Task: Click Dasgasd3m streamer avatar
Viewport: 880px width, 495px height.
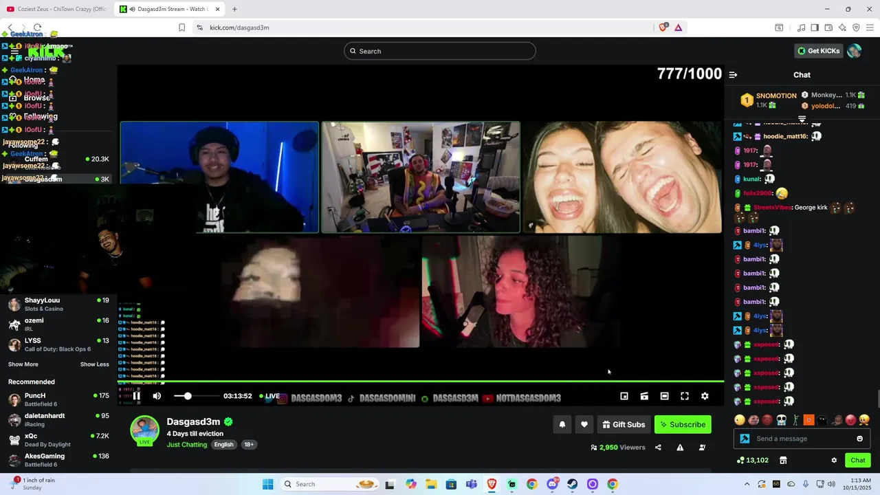Action: pyautogui.click(x=144, y=430)
